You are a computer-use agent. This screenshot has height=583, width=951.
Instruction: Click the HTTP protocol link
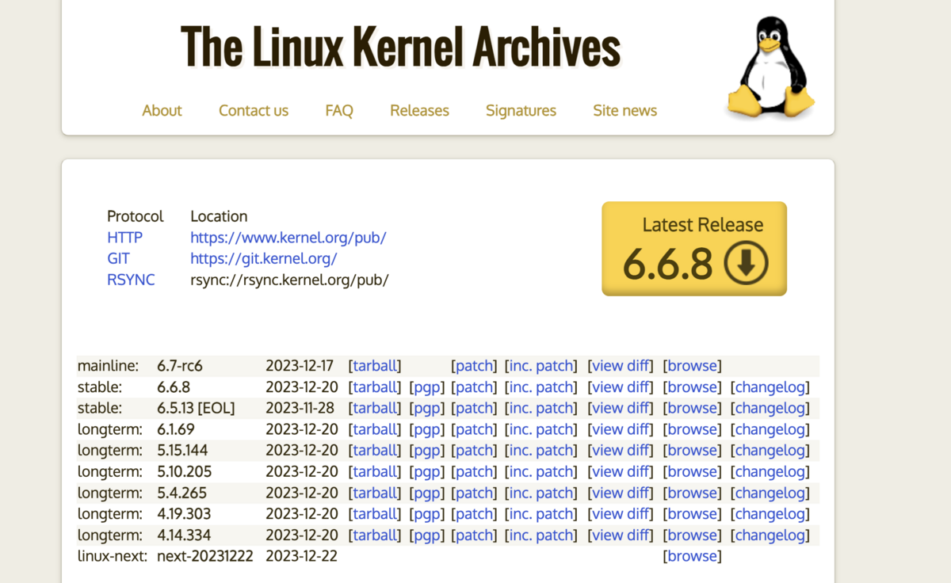point(125,238)
